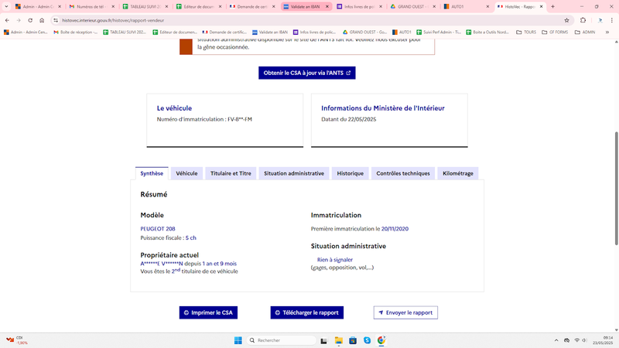The width and height of the screenshot is (619, 348).
Task: Click the Le véhicule card
Action: (x=225, y=121)
